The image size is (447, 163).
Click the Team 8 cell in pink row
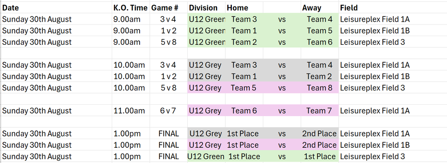point(320,88)
